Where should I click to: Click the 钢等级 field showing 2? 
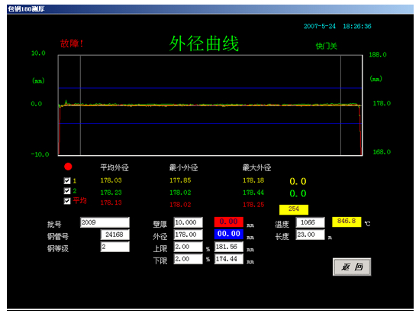115,247
